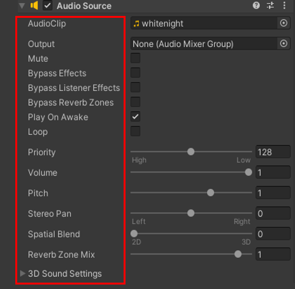The height and width of the screenshot is (289, 295).
Task: Click the AudioClip property label
Action: [47, 24]
